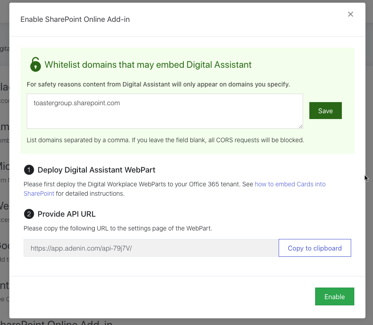Copy API URL to clipboard

point(315,248)
